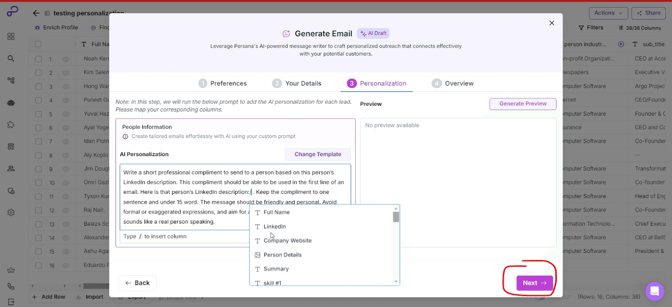Toggle the eye icon on row 7
672x307 pixels.
pyautogui.click(x=66, y=142)
